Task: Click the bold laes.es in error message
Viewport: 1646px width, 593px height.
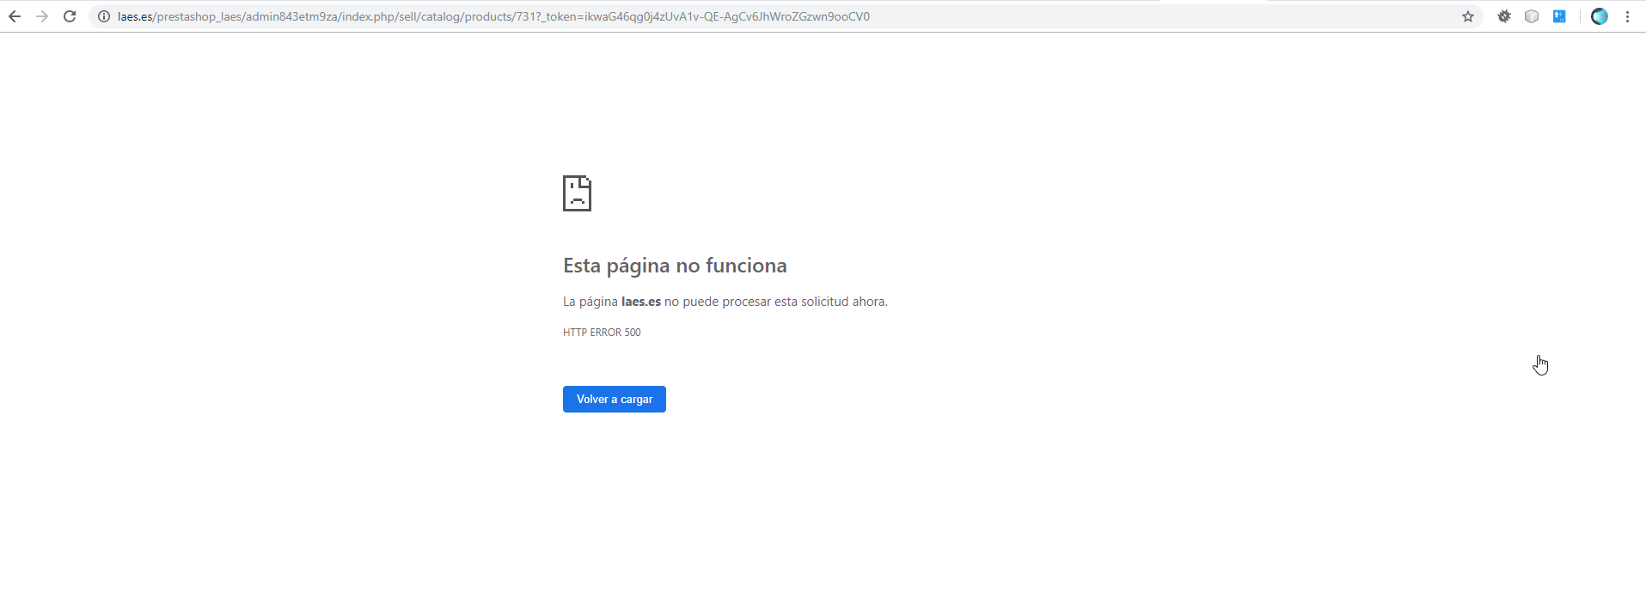Action: pos(641,302)
